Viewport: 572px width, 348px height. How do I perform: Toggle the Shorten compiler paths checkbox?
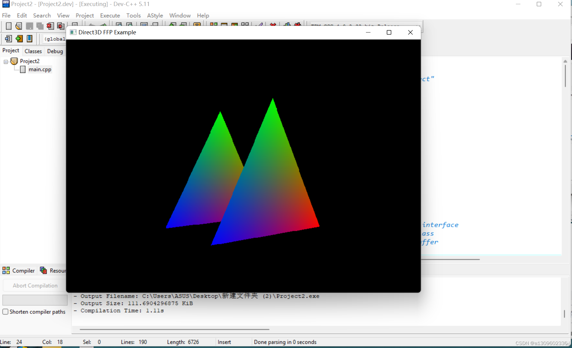(x=5, y=312)
